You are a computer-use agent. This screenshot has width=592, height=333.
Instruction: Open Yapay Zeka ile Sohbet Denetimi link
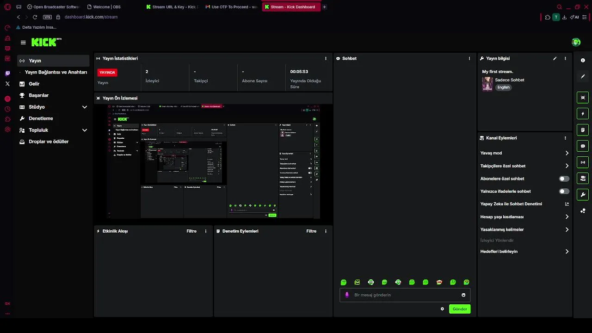coord(524,204)
